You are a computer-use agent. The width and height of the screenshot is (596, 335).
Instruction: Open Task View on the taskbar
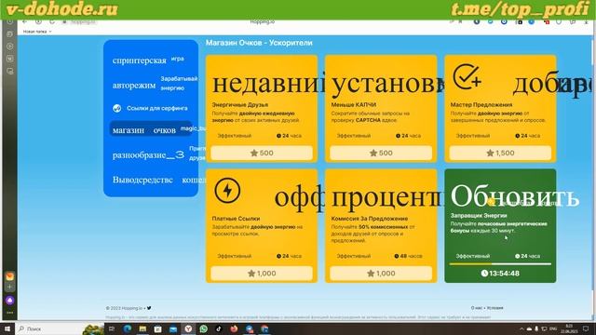112,328
